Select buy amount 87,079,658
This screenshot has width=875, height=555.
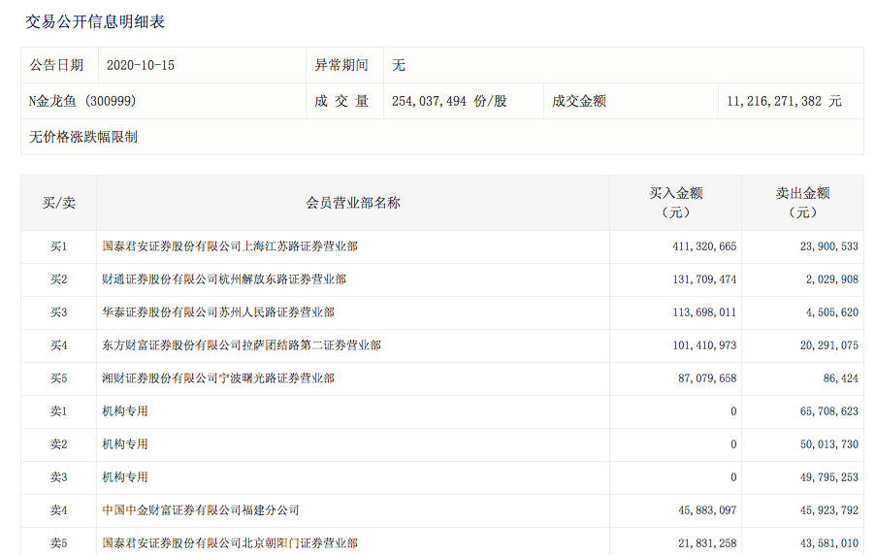point(707,378)
